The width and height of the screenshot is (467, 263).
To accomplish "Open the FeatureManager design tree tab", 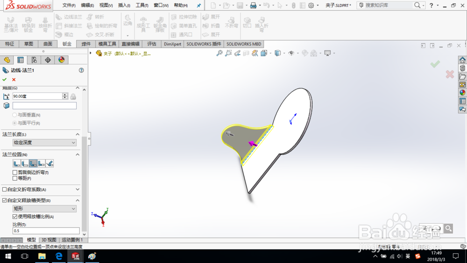I will point(7,60).
